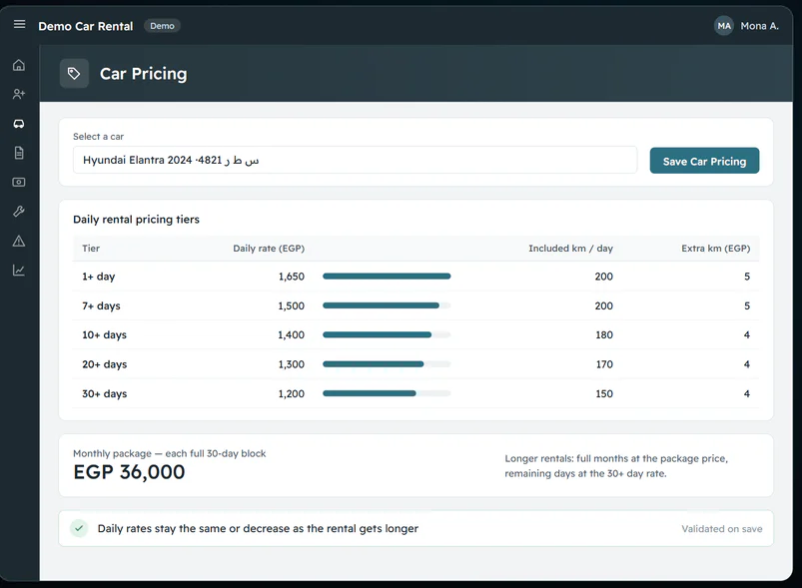Click the green checkmark validation icon
The image size is (802, 588).
(x=79, y=528)
